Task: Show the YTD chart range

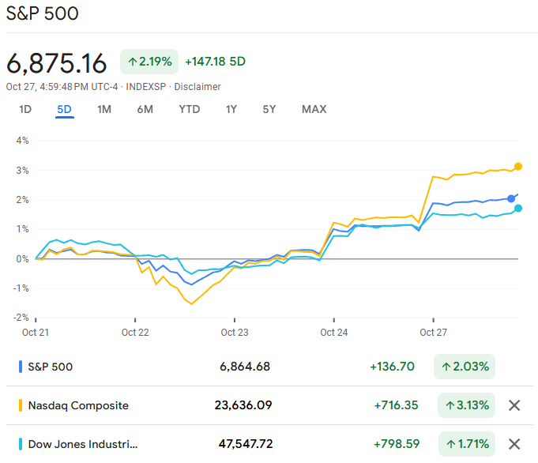Action: tap(190, 109)
